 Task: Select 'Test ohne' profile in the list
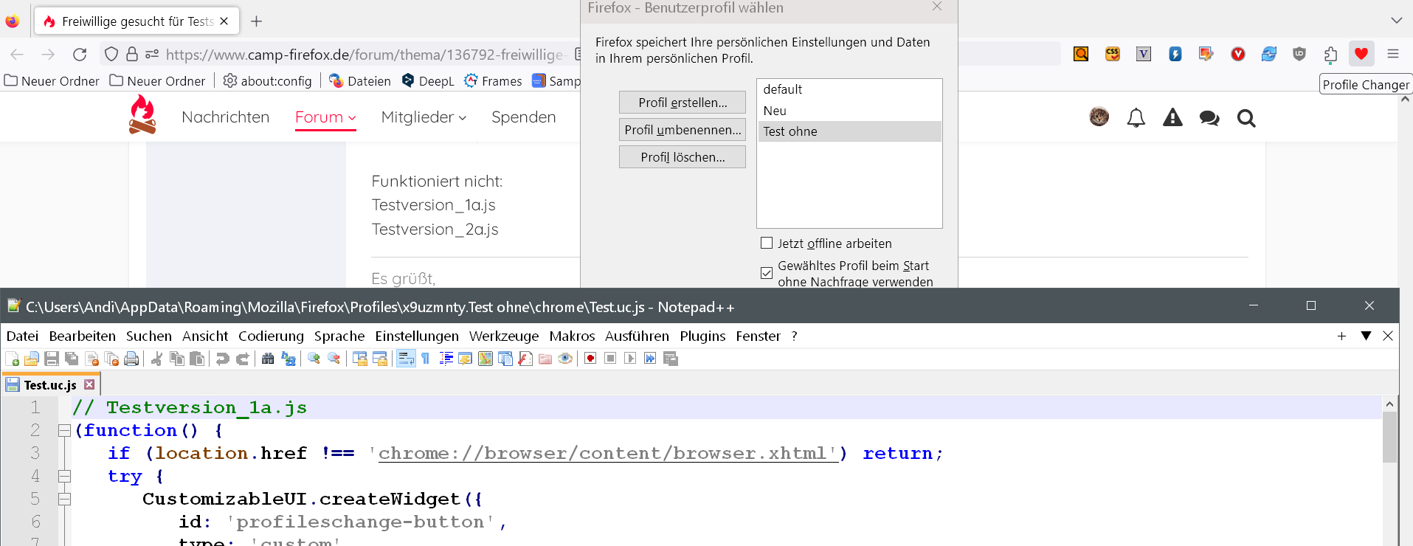(849, 131)
